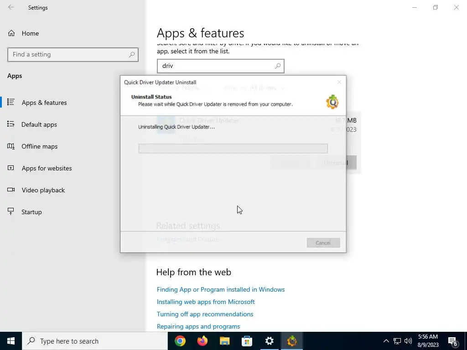The width and height of the screenshot is (467, 350).
Task: Open Microsoft Store from taskbar
Action: click(x=247, y=341)
